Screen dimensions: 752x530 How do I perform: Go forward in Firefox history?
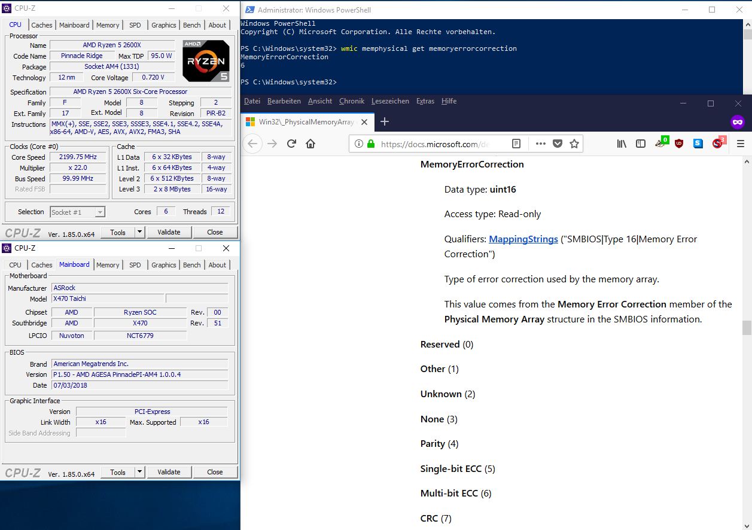[x=272, y=144]
